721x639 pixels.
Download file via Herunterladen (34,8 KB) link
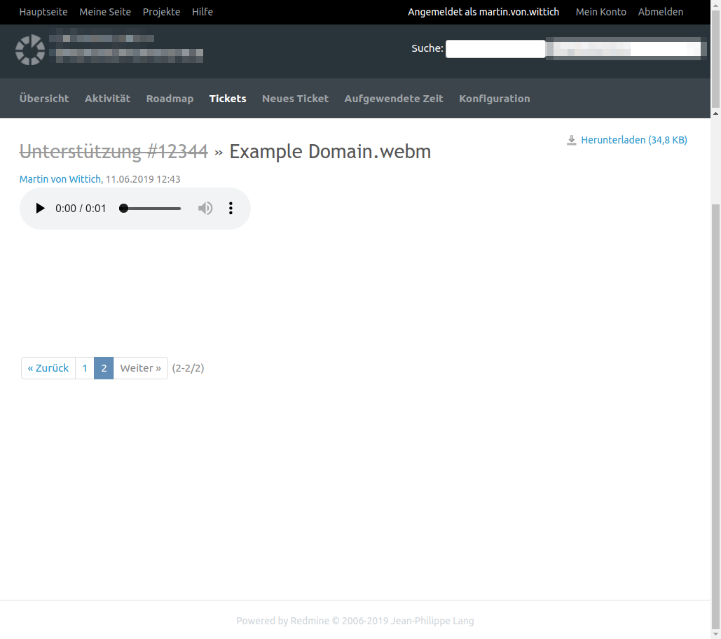tap(634, 140)
